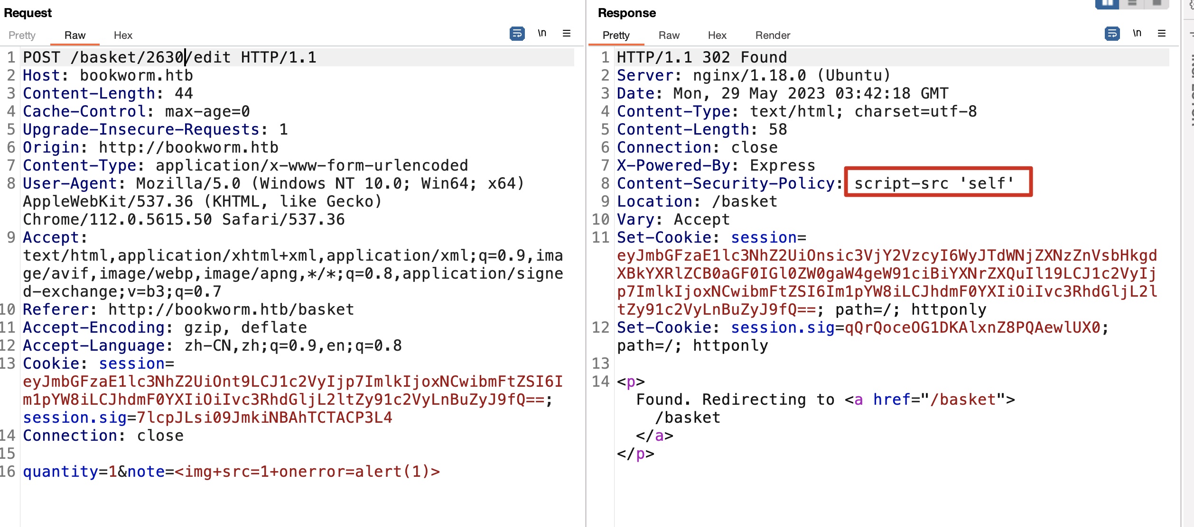Switch to combined tabbed layout icon

click(x=1157, y=4)
